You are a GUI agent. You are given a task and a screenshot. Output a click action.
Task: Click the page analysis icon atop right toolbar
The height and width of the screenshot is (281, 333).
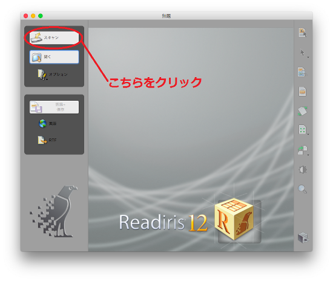pos(302,33)
